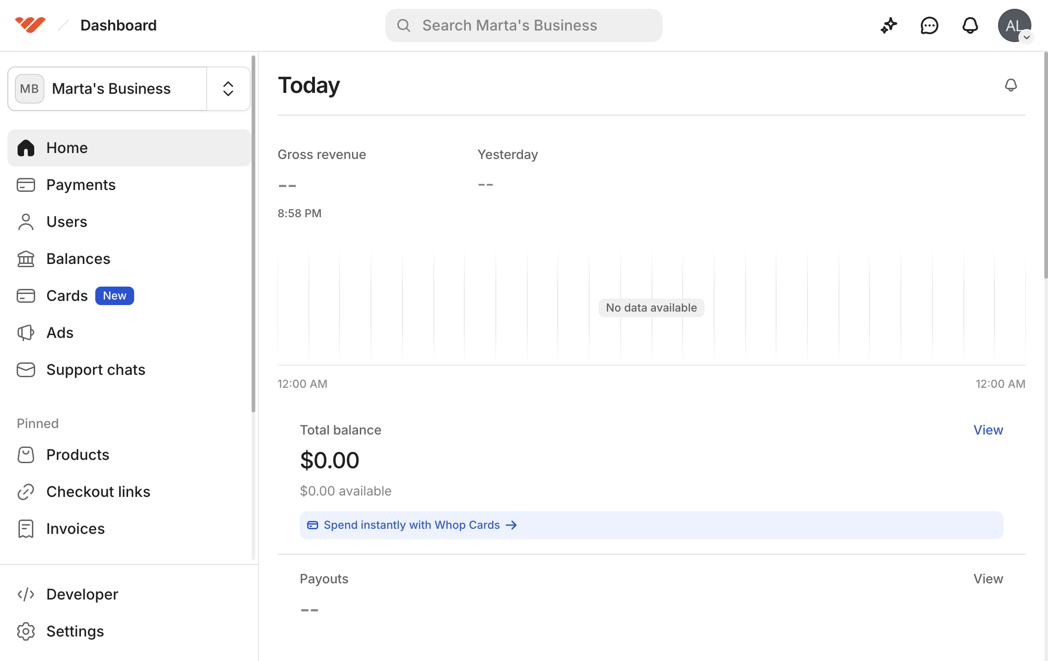Open the Invoices page
Screen dimensions: 1048x661
point(129,529)
